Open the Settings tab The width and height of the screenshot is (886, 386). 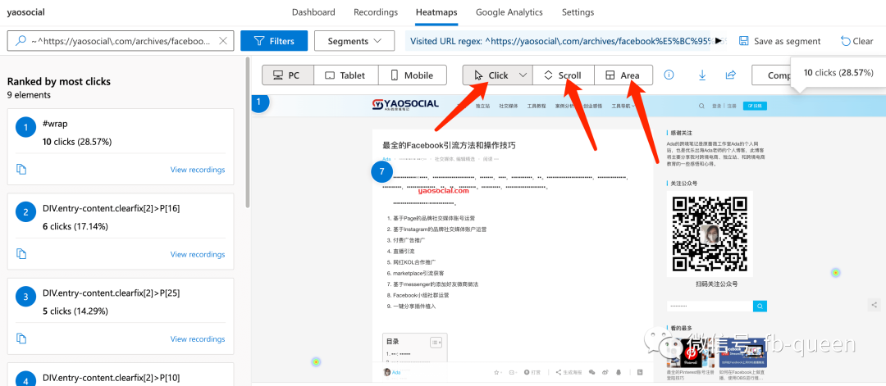(x=578, y=12)
